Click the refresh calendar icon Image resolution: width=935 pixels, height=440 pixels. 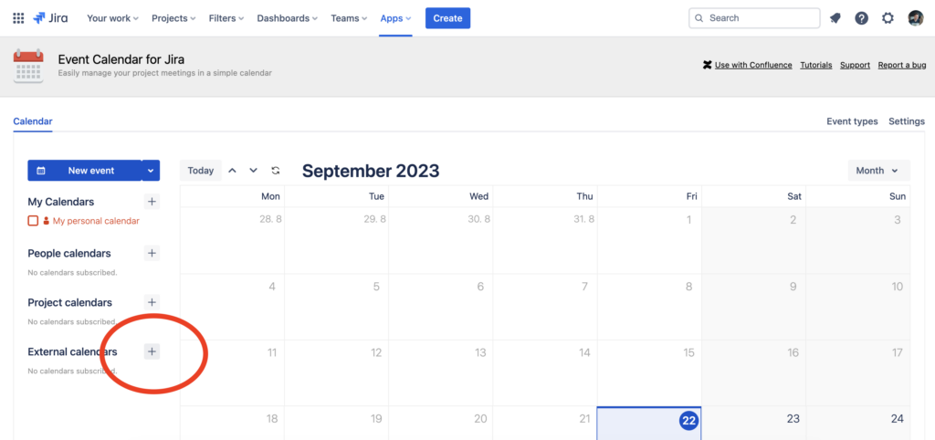point(276,171)
